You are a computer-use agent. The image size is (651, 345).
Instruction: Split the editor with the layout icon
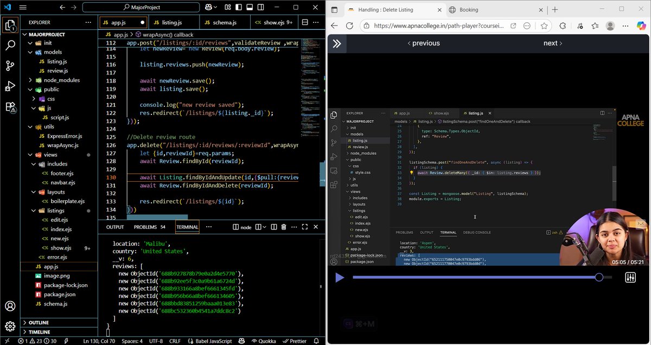pyautogui.click(x=304, y=22)
